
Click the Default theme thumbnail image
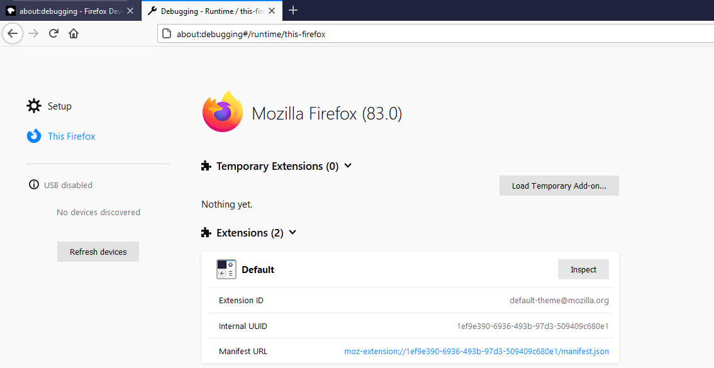tap(225, 269)
